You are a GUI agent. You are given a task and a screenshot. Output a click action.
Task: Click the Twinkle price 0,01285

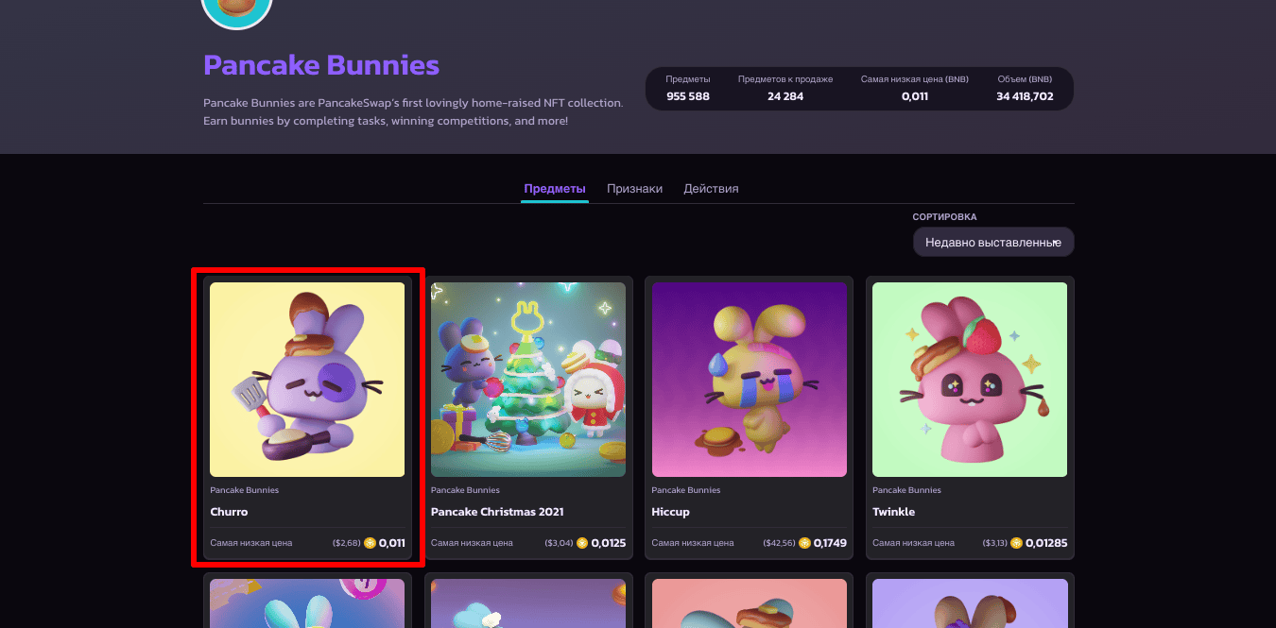click(x=1047, y=543)
